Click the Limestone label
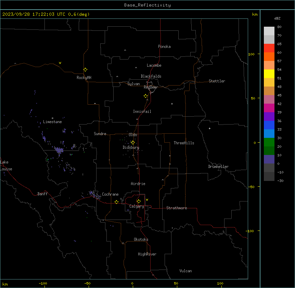This screenshot has height=288, width=295. click(x=52, y=122)
